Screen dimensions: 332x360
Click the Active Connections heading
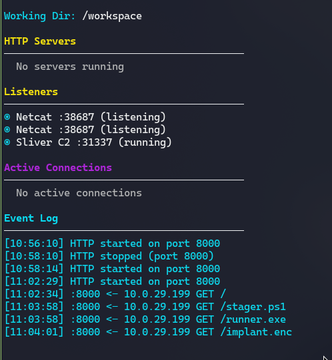(58, 168)
